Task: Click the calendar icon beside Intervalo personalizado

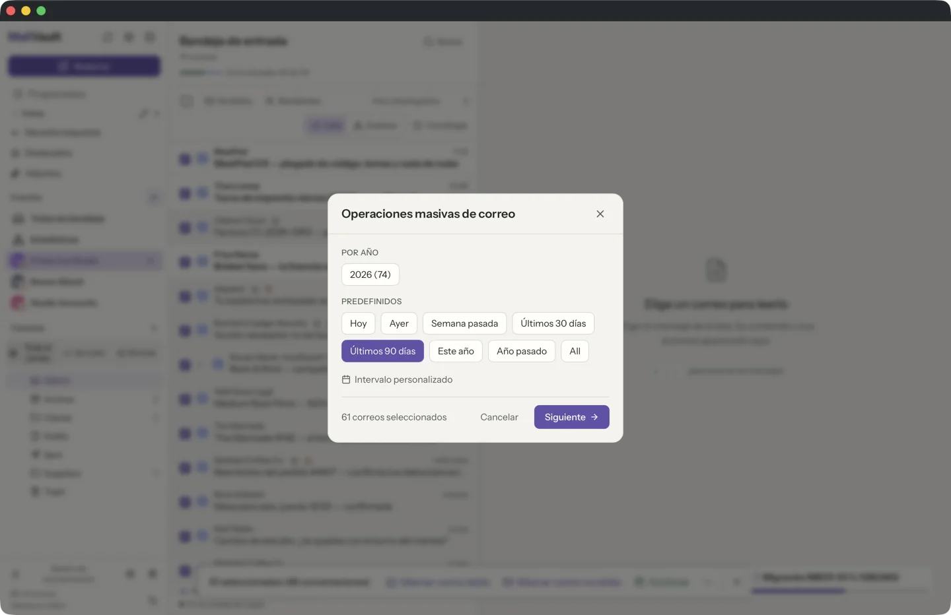Action: (346, 379)
